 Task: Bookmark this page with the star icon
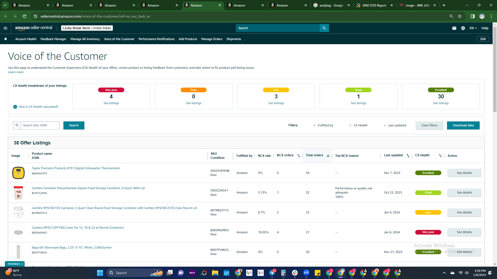point(460,16)
